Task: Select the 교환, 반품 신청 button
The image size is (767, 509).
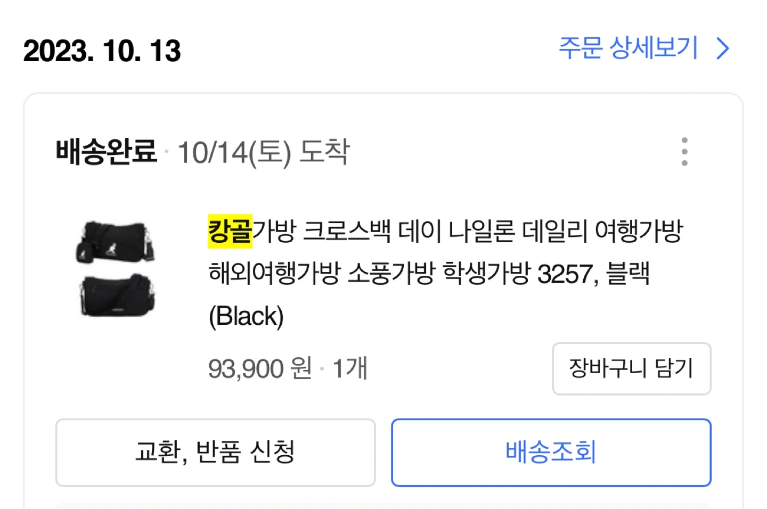Action: pyautogui.click(x=215, y=452)
